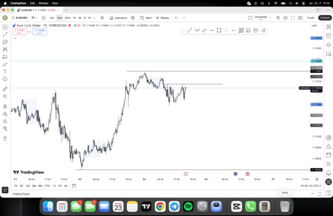Open the economic calendar panel icon
The image size is (333, 216).
coord(328,155)
